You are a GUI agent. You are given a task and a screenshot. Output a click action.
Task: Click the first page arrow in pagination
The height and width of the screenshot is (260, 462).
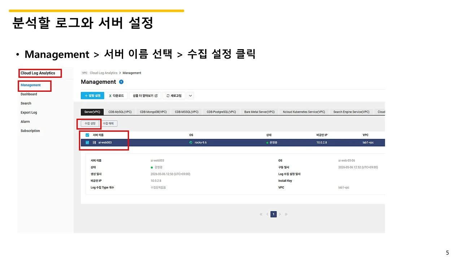(261, 214)
